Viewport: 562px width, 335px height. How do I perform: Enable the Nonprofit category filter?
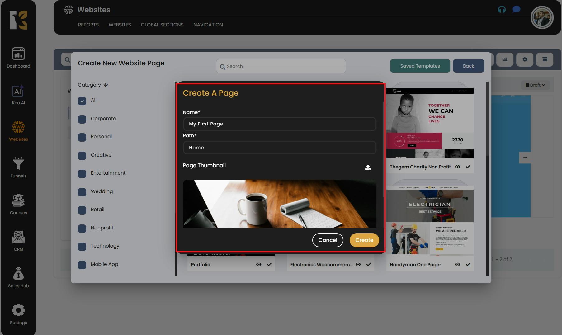[x=82, y=229]
